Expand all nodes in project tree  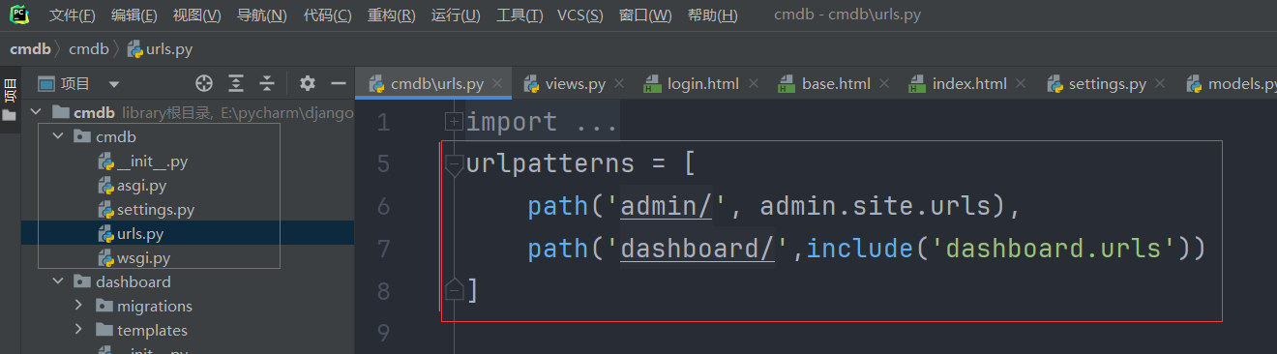[x=235, y=83]
